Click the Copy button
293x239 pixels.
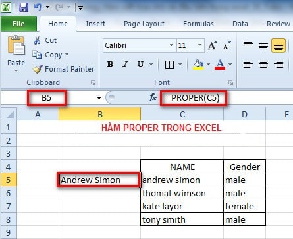51,55
